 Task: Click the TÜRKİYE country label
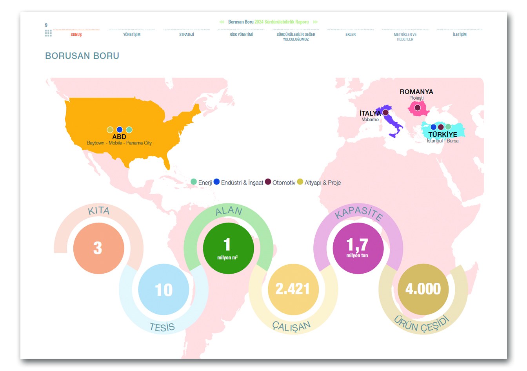443,134
